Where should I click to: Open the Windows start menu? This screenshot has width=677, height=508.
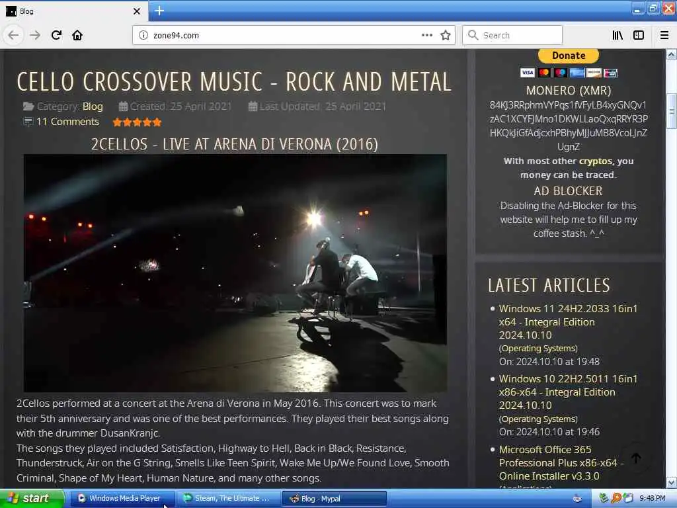(x=32, y=499)
